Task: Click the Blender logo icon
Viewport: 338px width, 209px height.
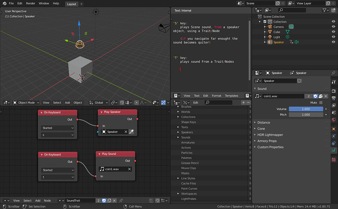Action: click(x=4, y=3)
